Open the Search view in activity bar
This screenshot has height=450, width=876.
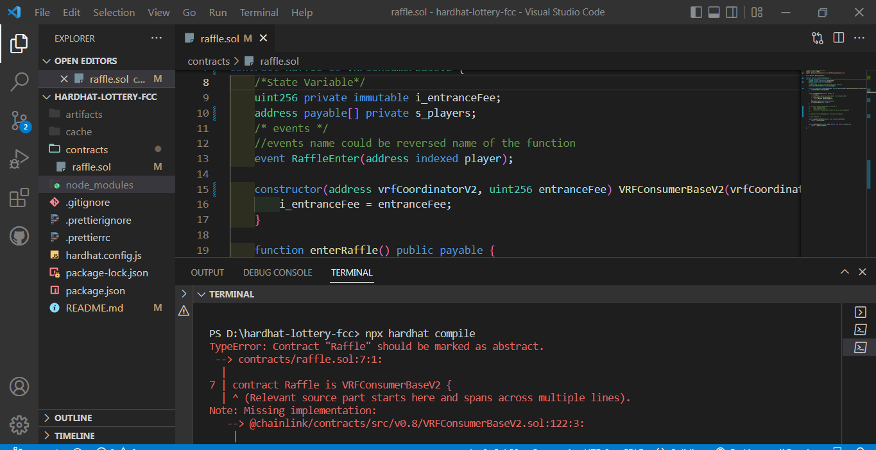click(19, 81)
